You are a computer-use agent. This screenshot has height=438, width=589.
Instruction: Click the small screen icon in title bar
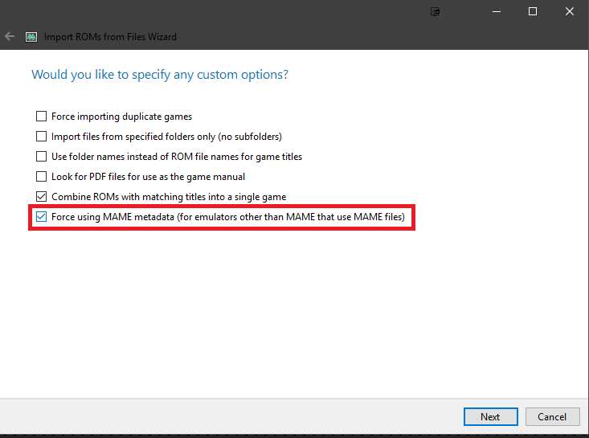(x=435, y=11)
